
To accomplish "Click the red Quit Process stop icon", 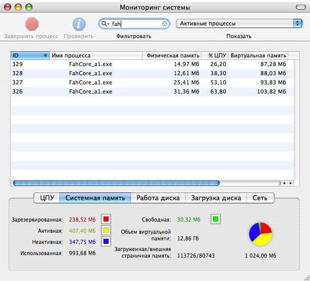I will pos(32,24).
